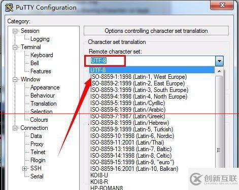239x190 pixels.
Task: Open Serial settings
Action: pos(37,176)
